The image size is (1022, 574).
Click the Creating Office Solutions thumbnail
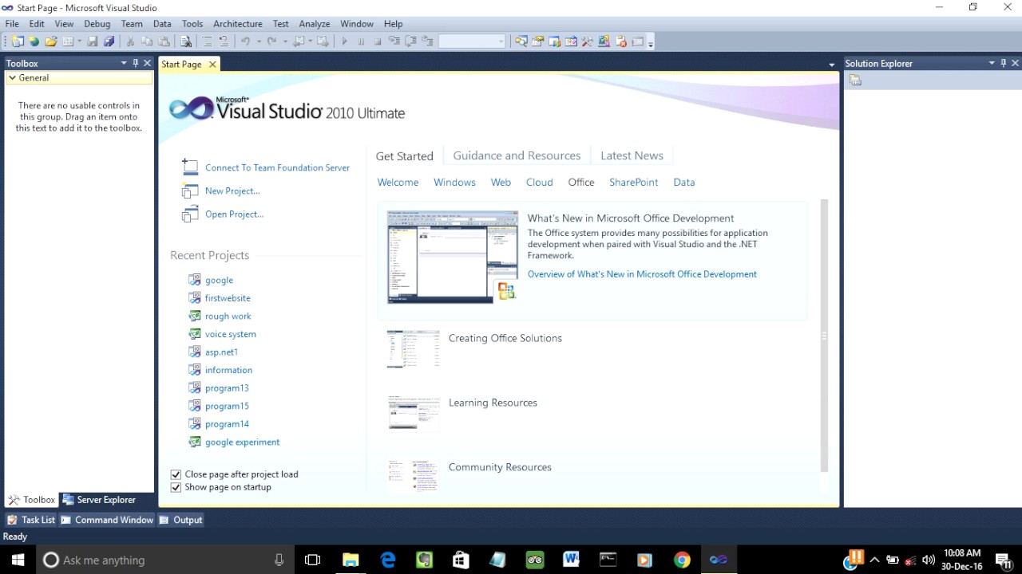click(x=414, y=348)
